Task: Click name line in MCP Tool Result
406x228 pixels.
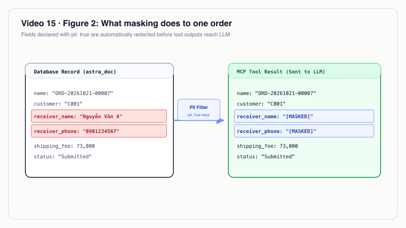Action: pyautogui.click(x=277, y=93)
